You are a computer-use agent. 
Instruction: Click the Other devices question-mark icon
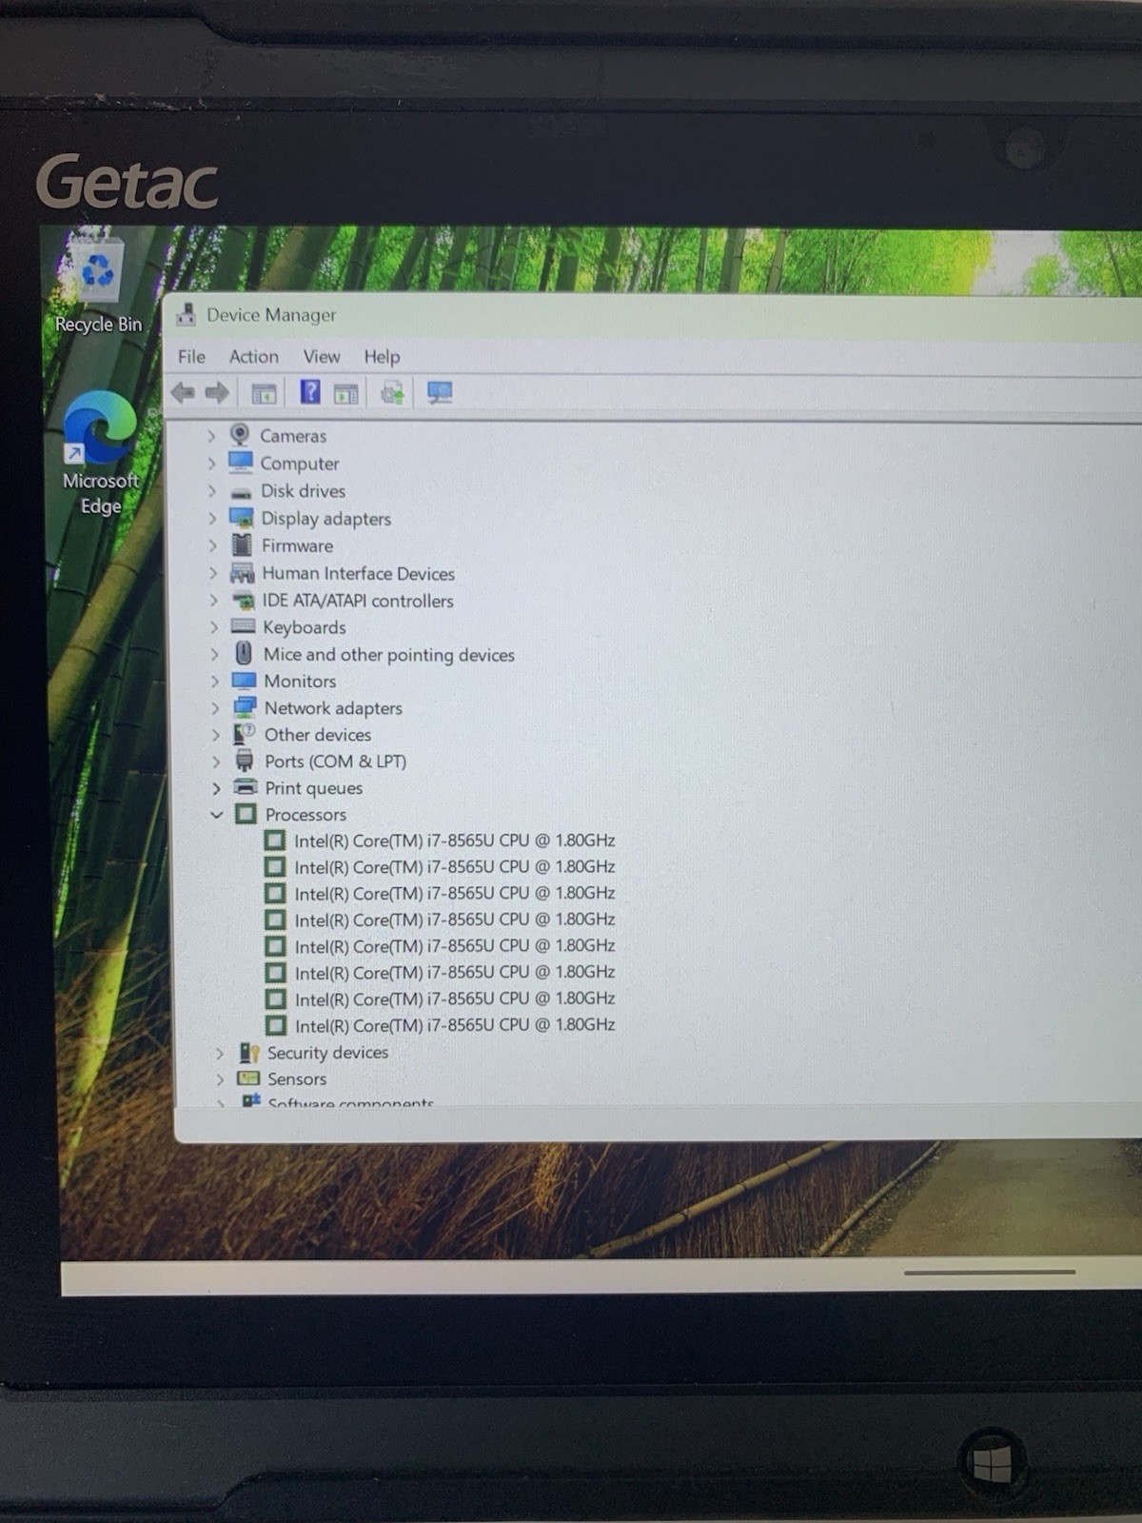(245, 734)
